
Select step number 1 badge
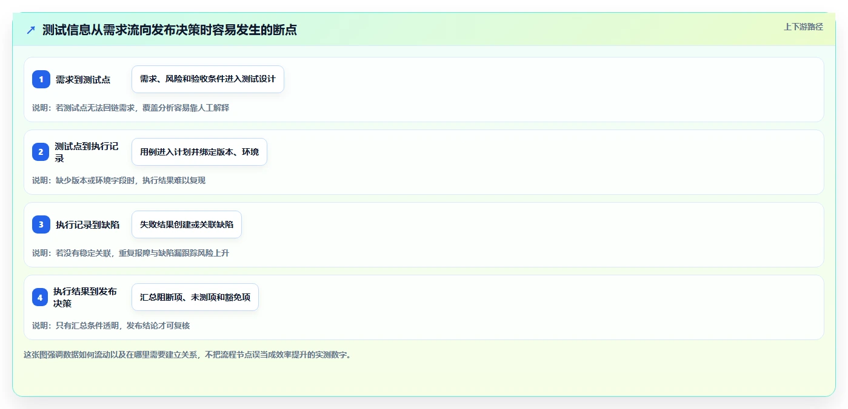tap(41, 79)
